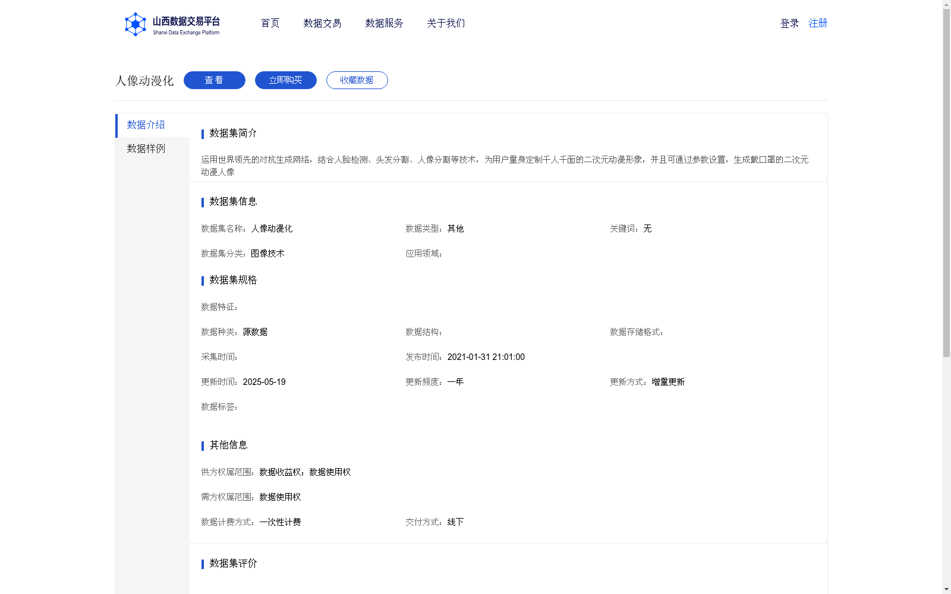Click the 其他信息 section heading

228,445
